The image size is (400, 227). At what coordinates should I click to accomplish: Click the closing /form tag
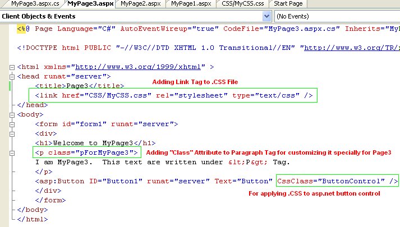pos(50,201)
